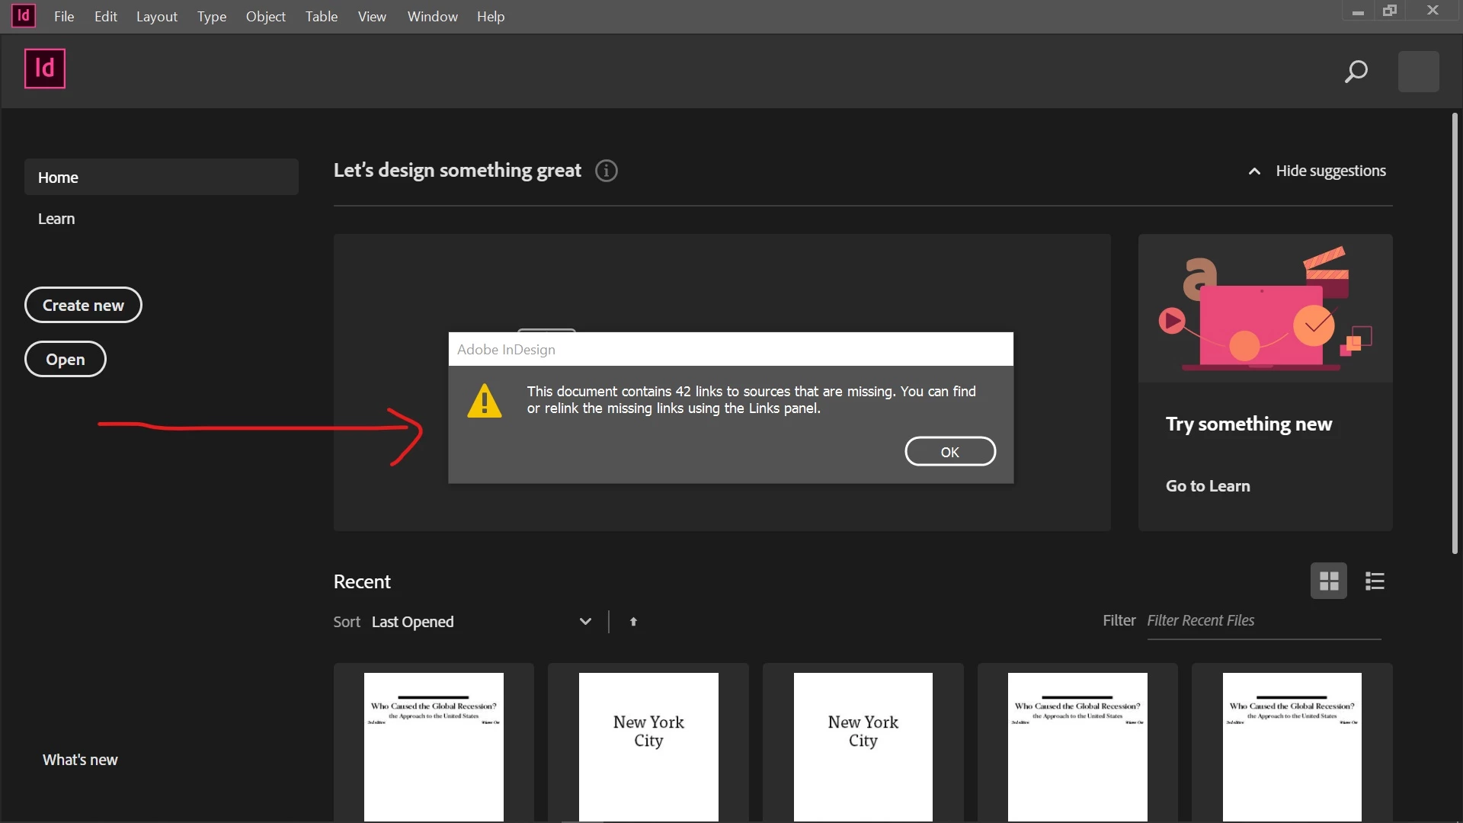Screen dimensions: 1463x823
Task: Collapse suggestions with Hide suggestions chevron
Action: (1254, 171)
